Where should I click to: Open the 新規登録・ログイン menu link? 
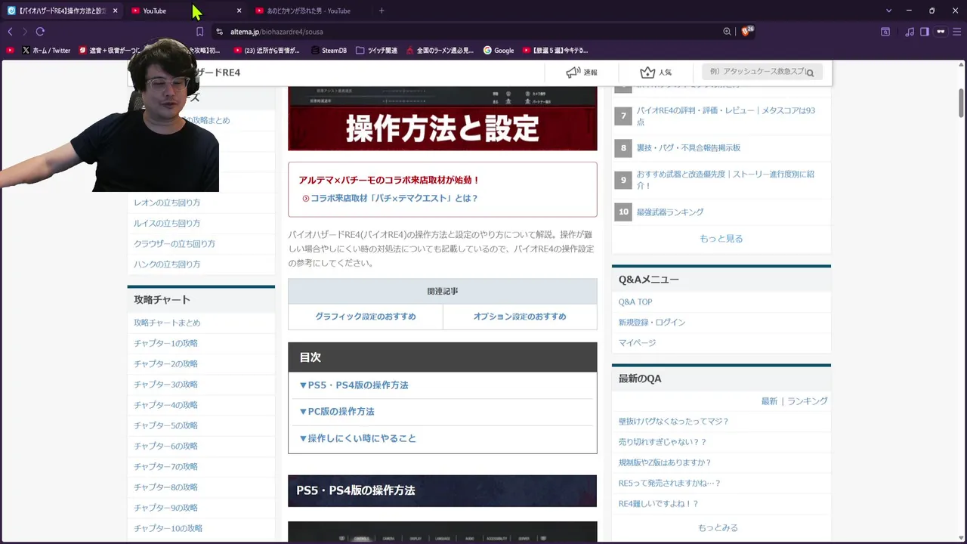point(652,322)
